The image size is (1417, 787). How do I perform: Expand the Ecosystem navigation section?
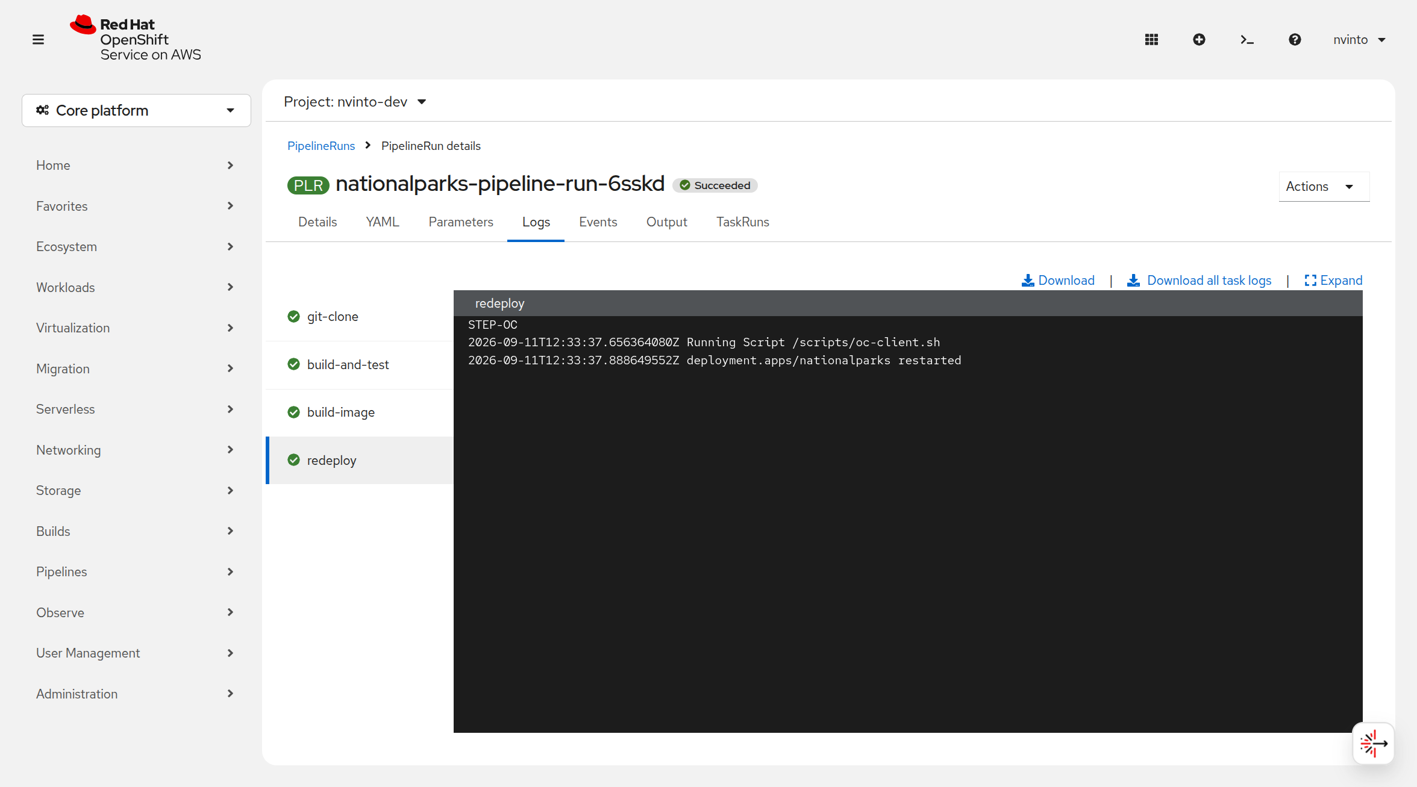click(136, 246)
